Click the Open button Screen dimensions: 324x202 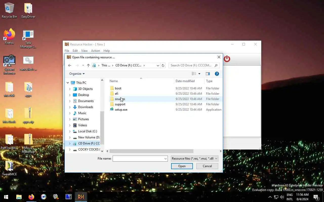coord(182,166)
